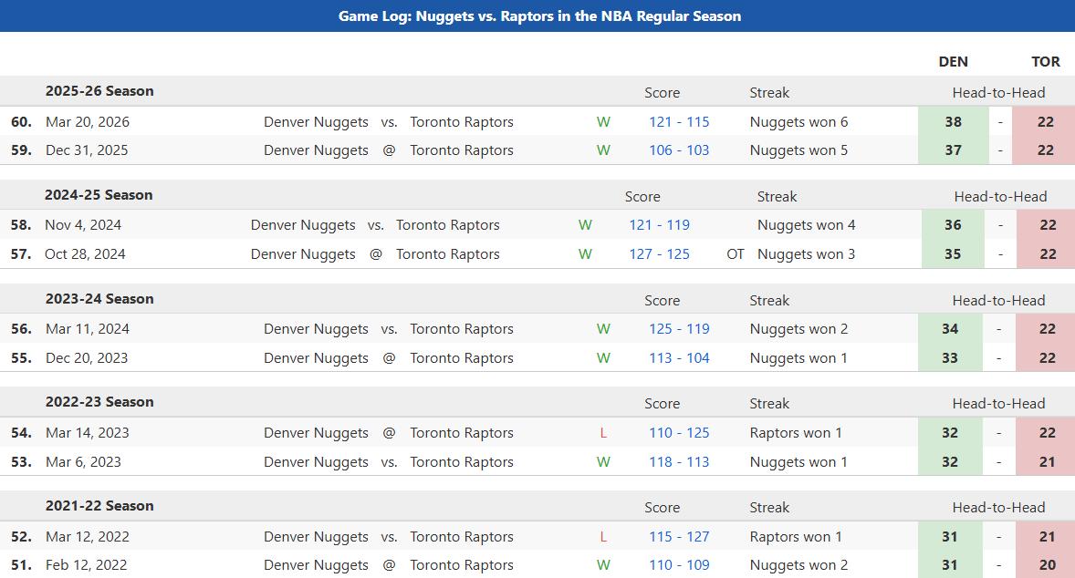Select the 2024-25 Season heading
Image resolution: width=1075 pixels, height=578 pixels.
click(x=99, y=195)
